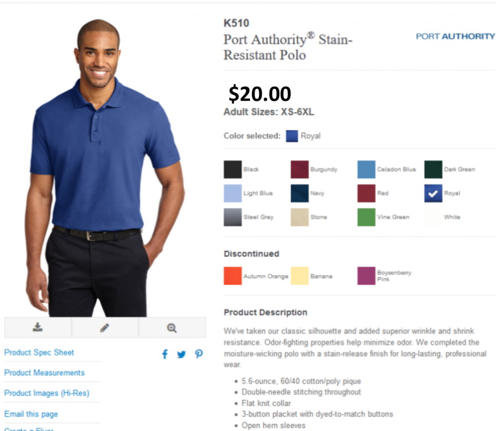
Task: Click the download image icon
Action: click(37, 327)
